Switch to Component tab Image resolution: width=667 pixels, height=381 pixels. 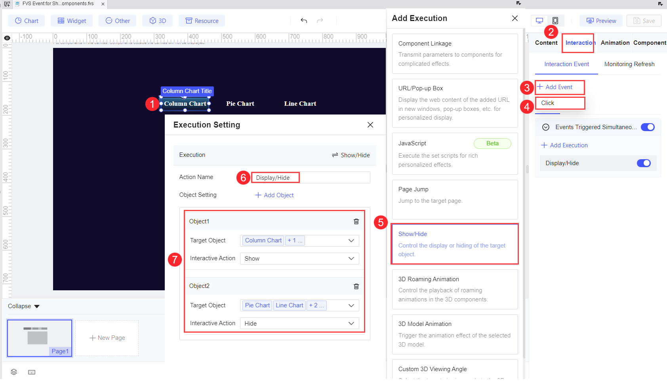click(x=650, y=43)
